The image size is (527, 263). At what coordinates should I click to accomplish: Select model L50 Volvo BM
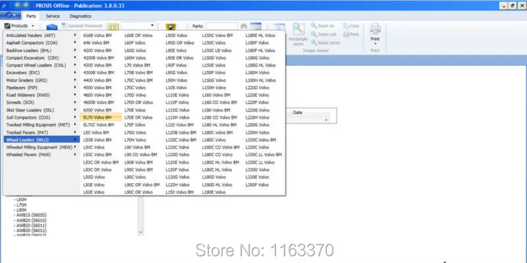pyautogui.click(x=96, y=132)
